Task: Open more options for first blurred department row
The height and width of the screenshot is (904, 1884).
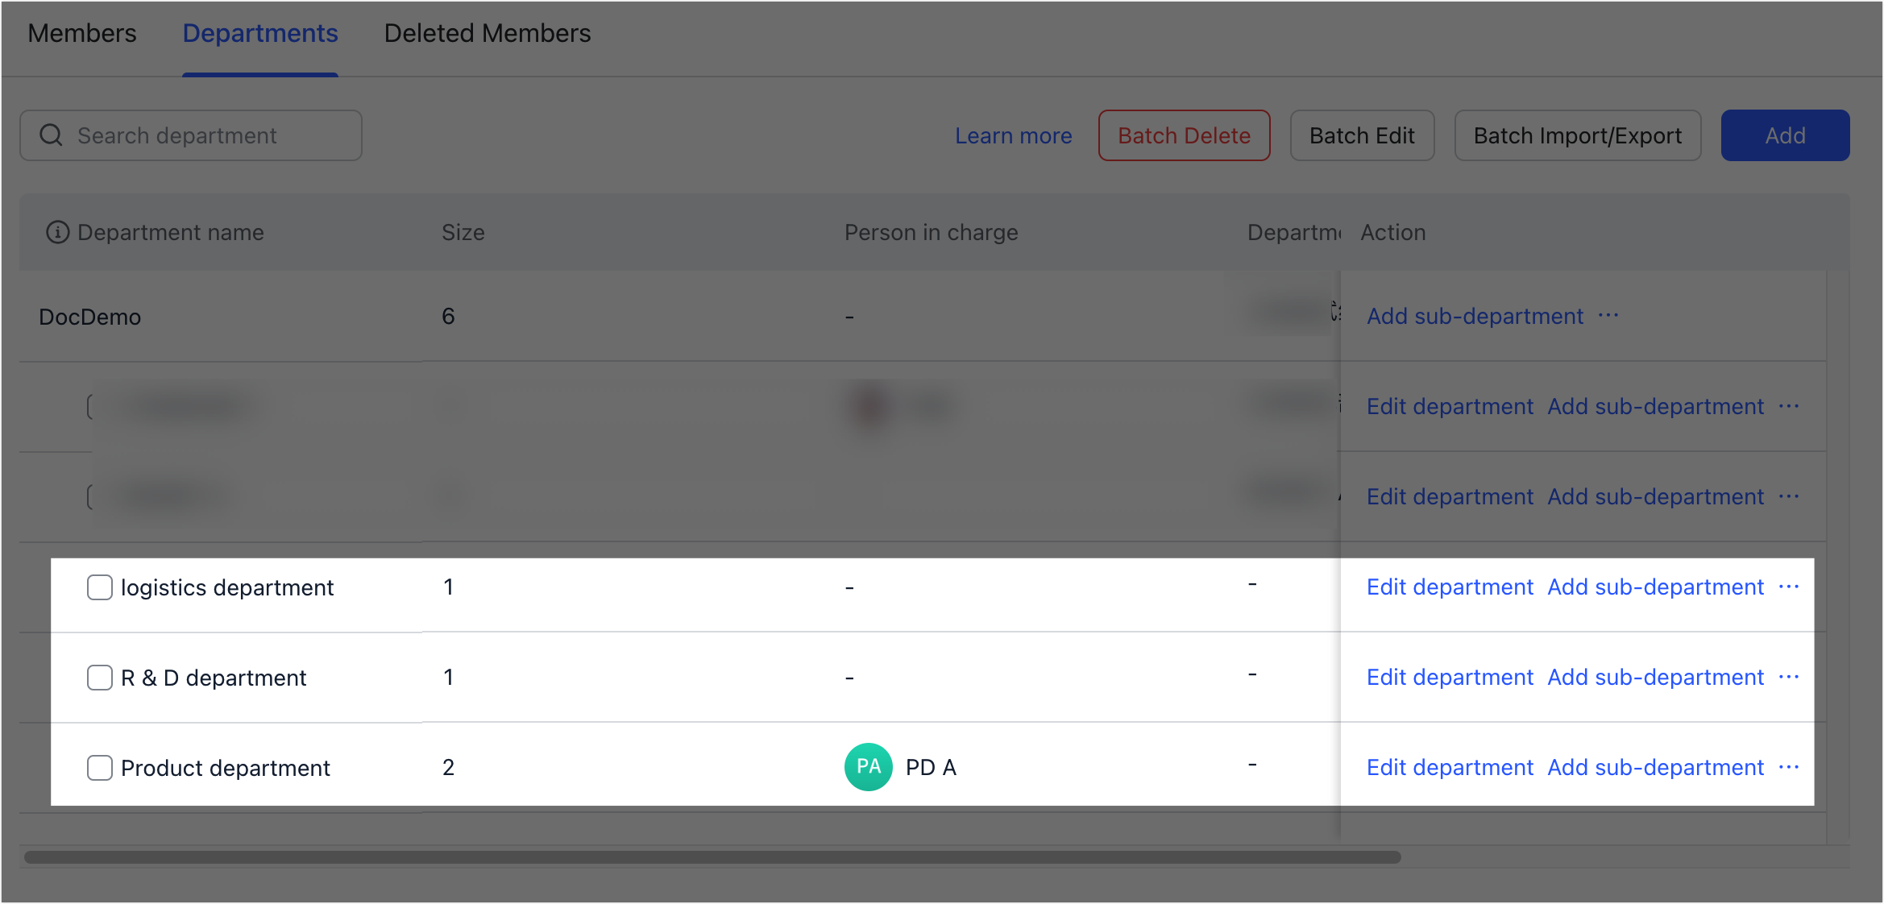Action: pyautogui.click(x=1789, y=406)
